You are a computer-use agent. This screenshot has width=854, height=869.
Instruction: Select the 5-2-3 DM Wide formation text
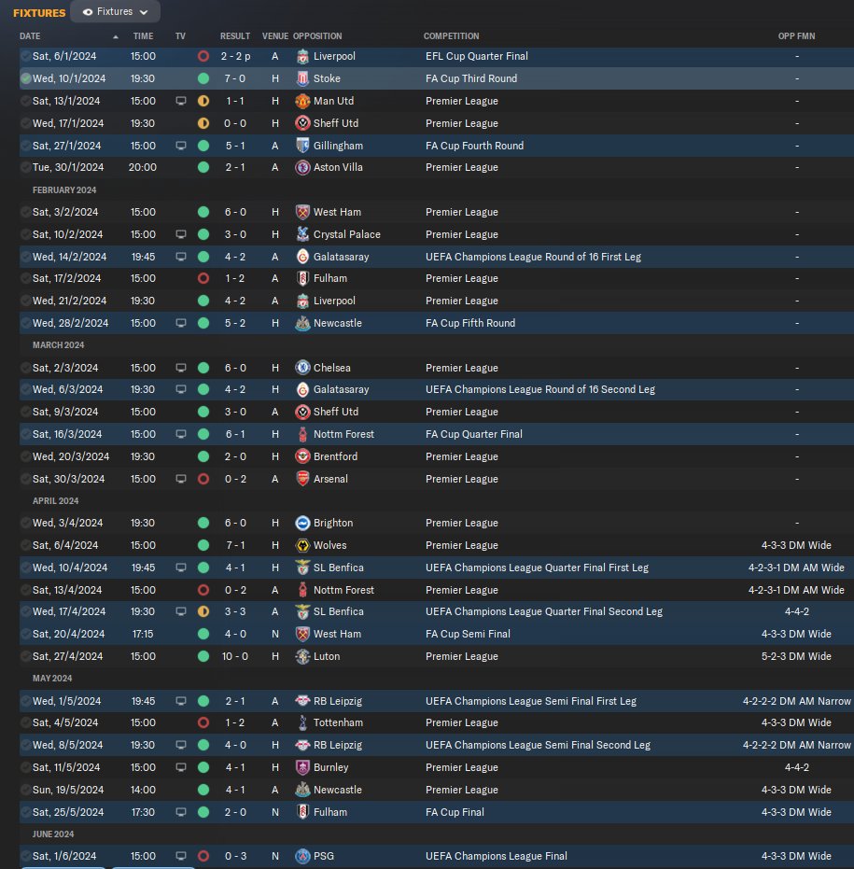(x=796, y=656)
